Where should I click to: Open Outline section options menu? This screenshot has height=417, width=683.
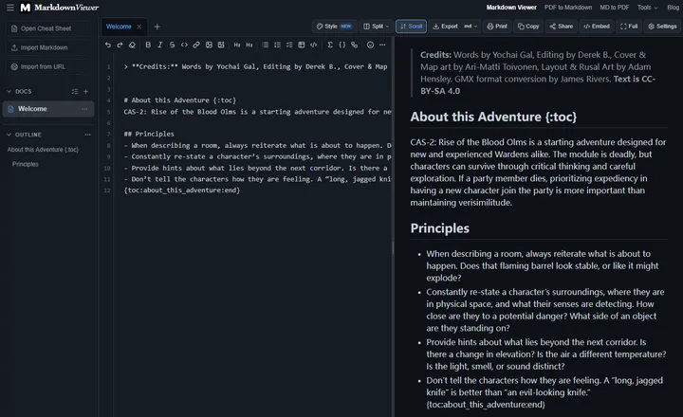pyautogui.click(x=87, y=135)
